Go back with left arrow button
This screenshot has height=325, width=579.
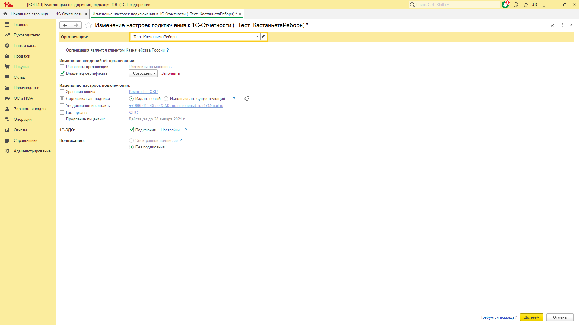65,25
